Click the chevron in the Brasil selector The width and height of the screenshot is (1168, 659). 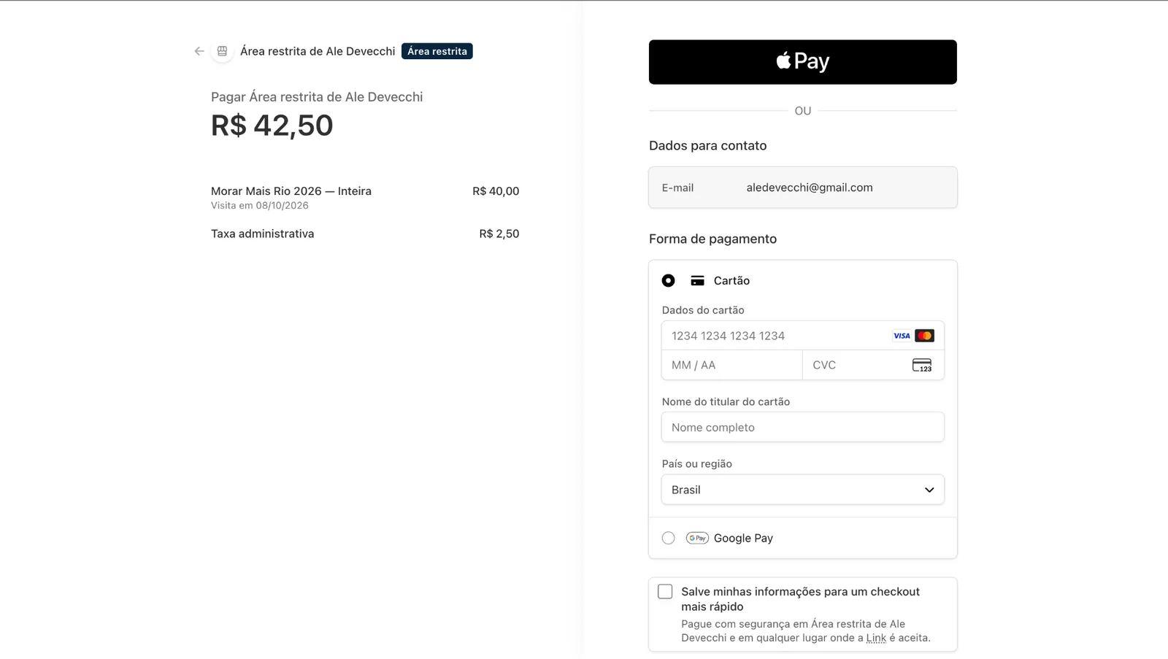pyautogui.click(x=929, y=490)
